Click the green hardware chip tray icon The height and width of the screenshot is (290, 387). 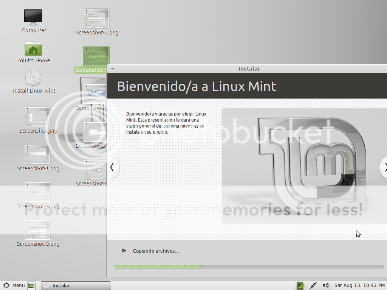point(300,285)
